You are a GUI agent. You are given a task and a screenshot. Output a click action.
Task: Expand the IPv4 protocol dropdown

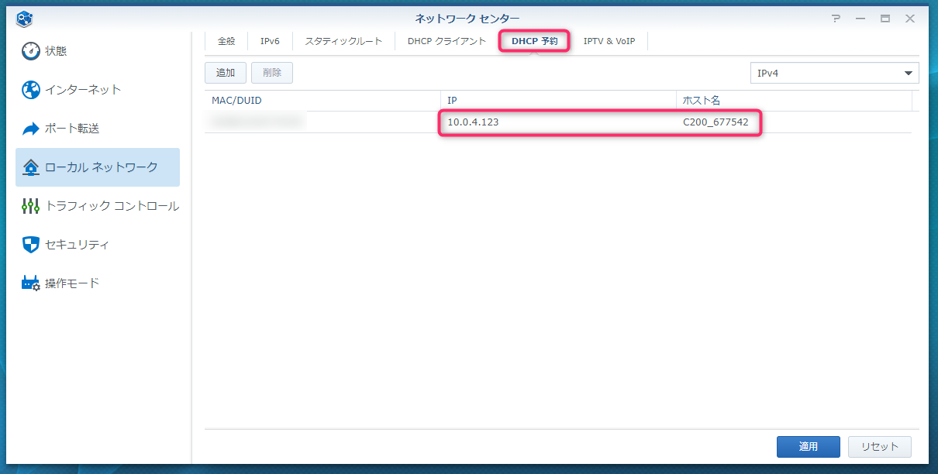pos(833,73)
